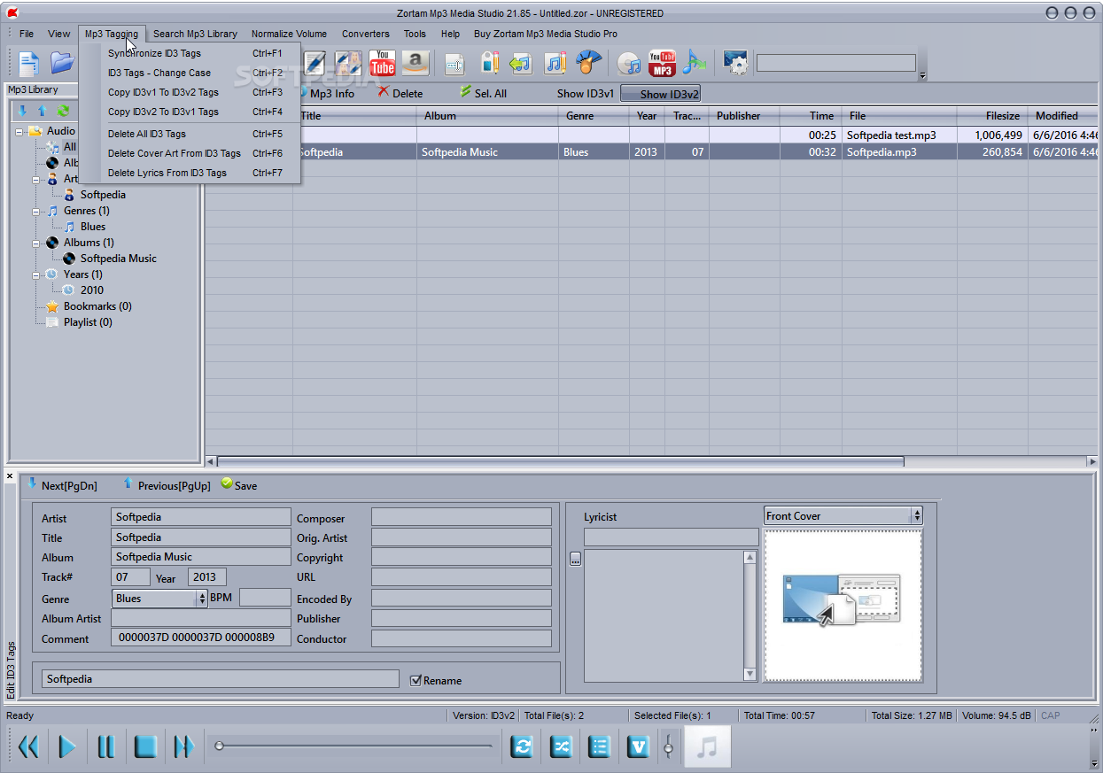Click the Save button in tag editor
This screenshot has height=773, width=1103.
[239, 485]
